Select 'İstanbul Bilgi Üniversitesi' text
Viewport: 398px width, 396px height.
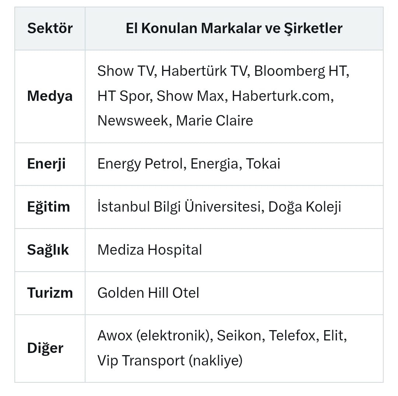point(179,207)
